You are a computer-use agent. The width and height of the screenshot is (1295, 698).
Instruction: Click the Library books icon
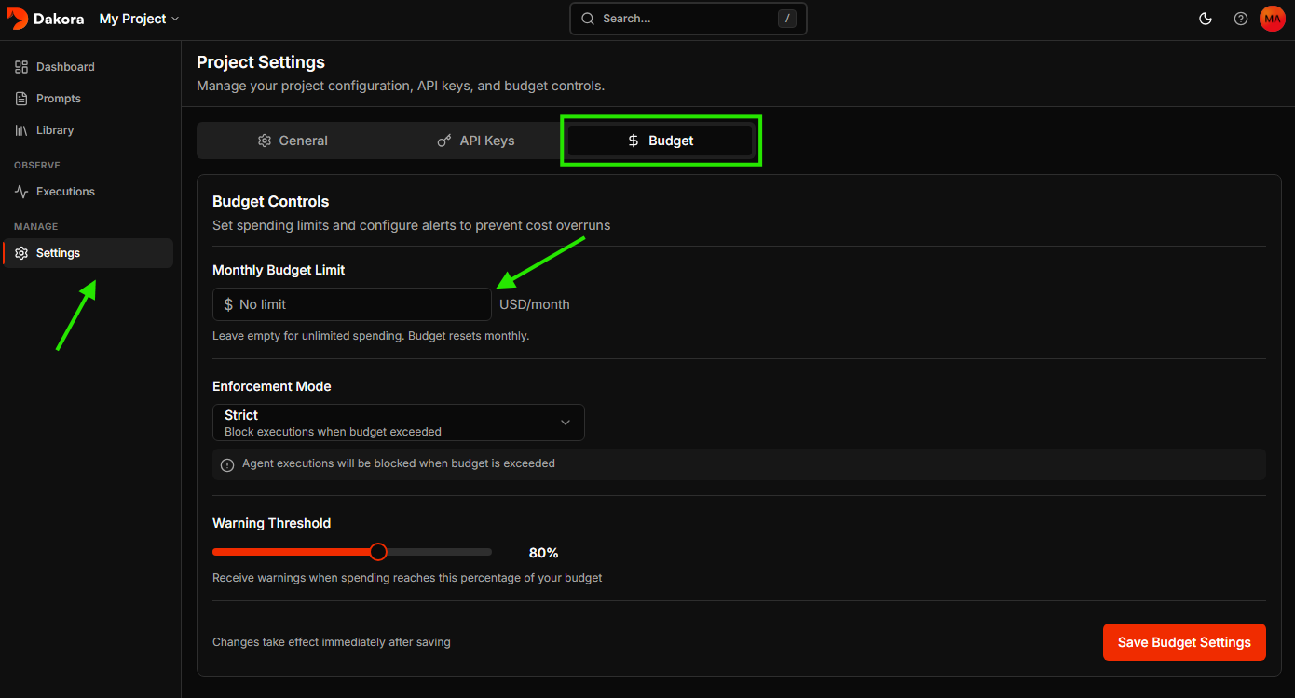[21, 130]
